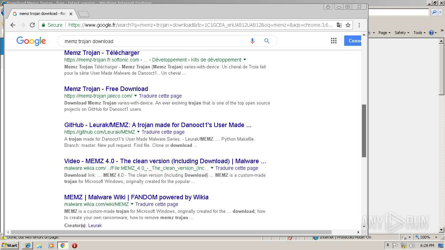Expand softonic result options arrow
The image size is (445, 250).
click(245, 60)
